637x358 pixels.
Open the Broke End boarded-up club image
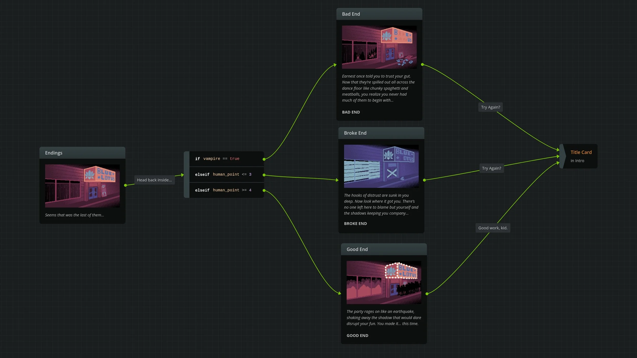381,166
